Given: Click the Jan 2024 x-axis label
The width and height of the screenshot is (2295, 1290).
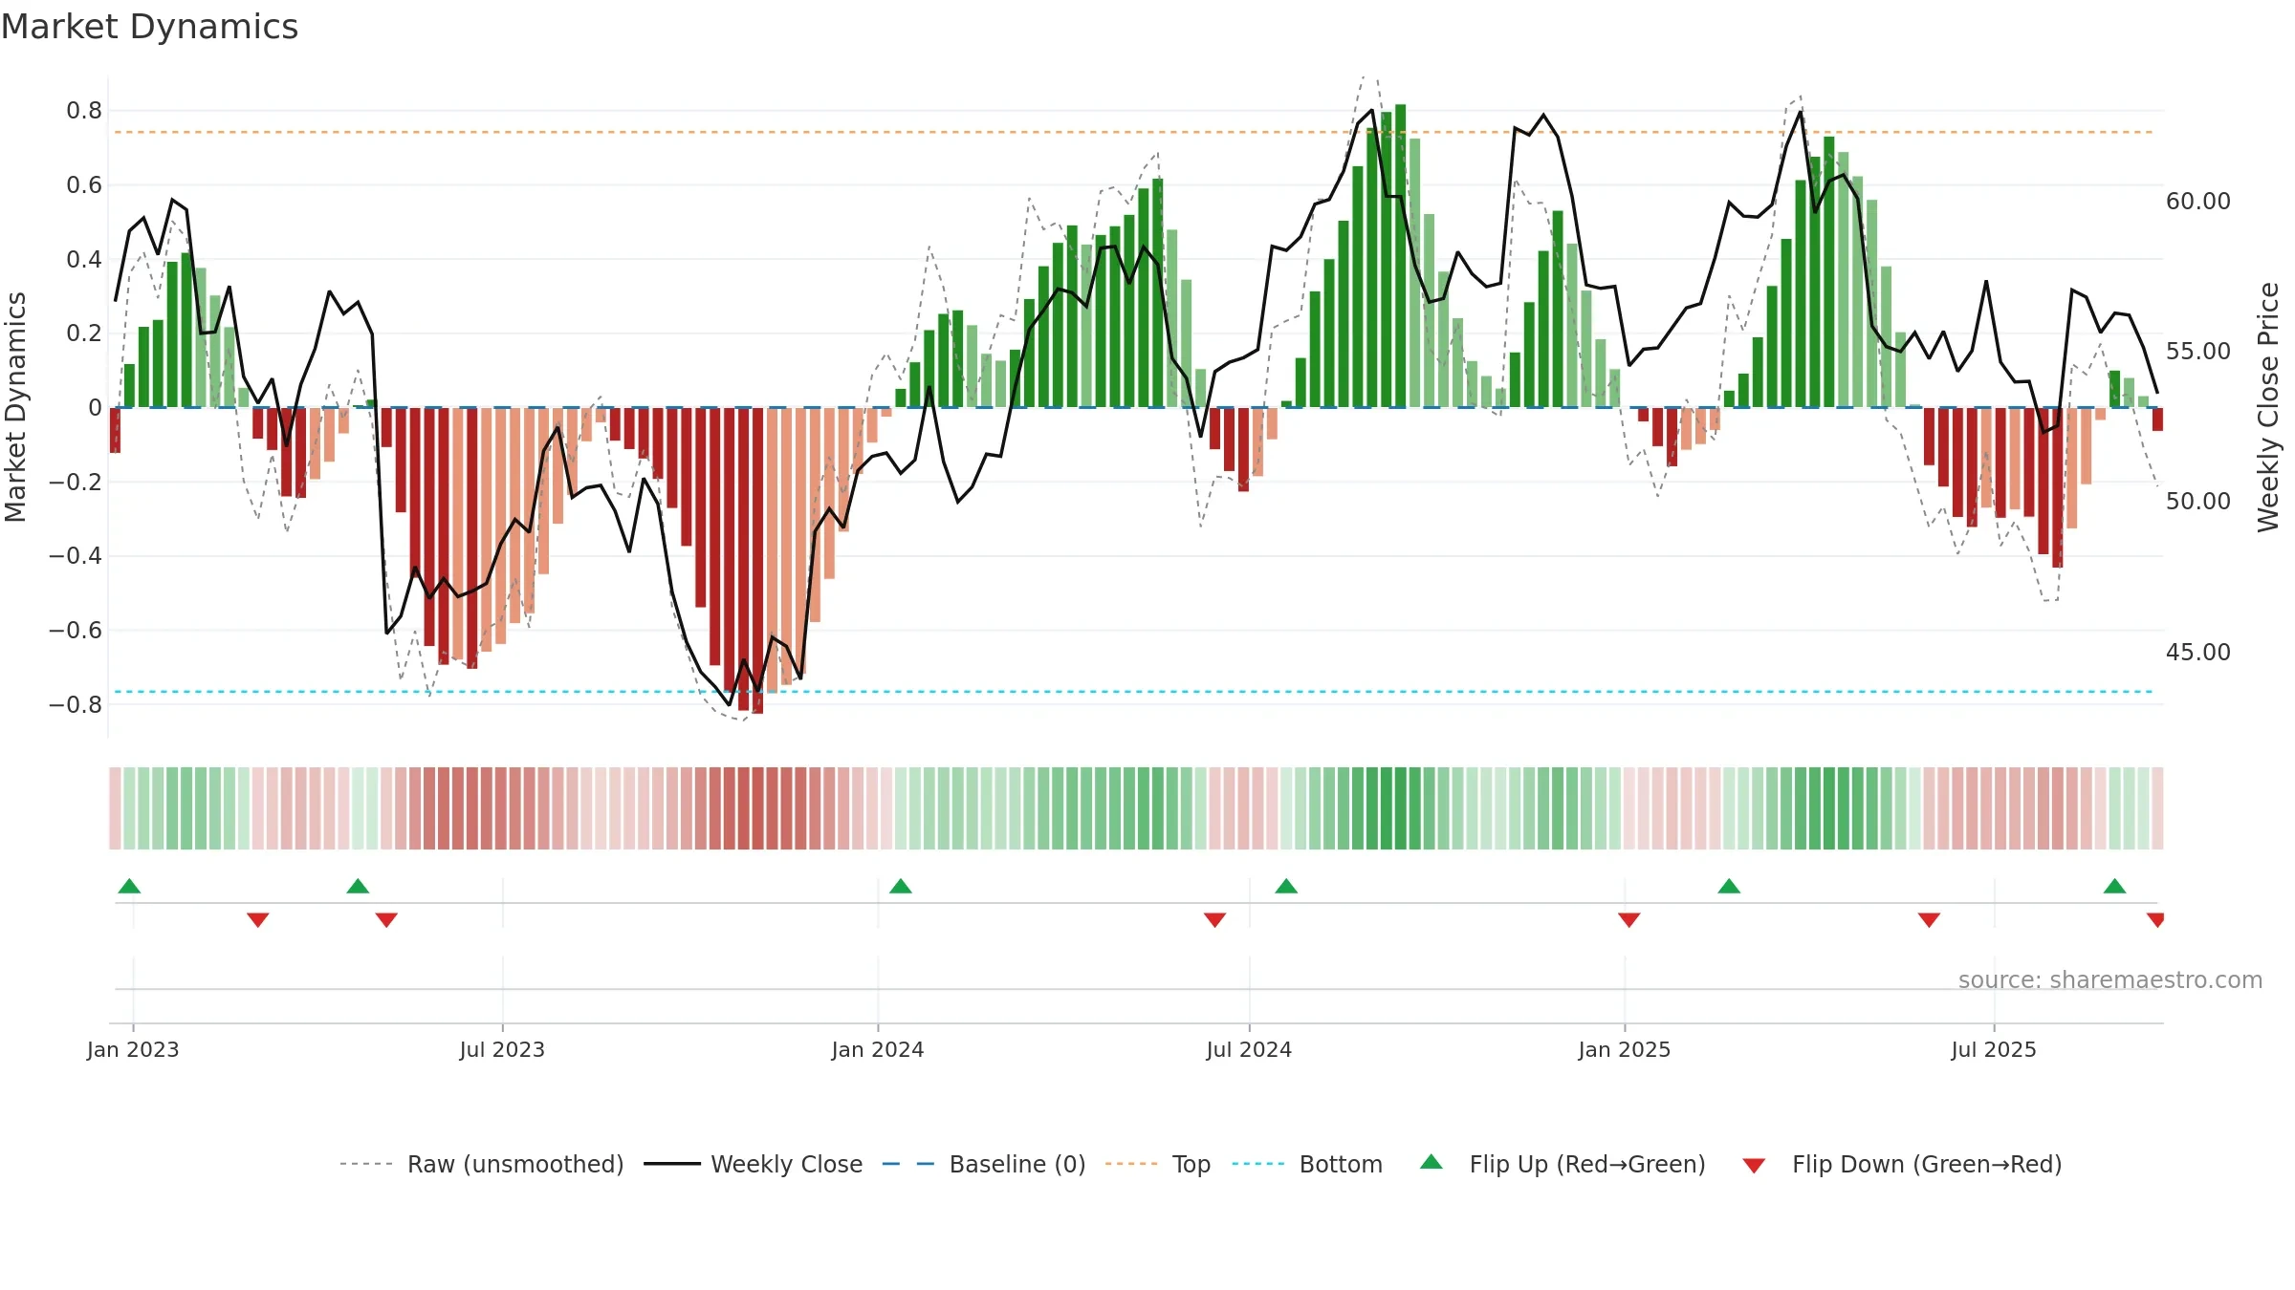Looking at the screenshot, I should [878, 1049].
